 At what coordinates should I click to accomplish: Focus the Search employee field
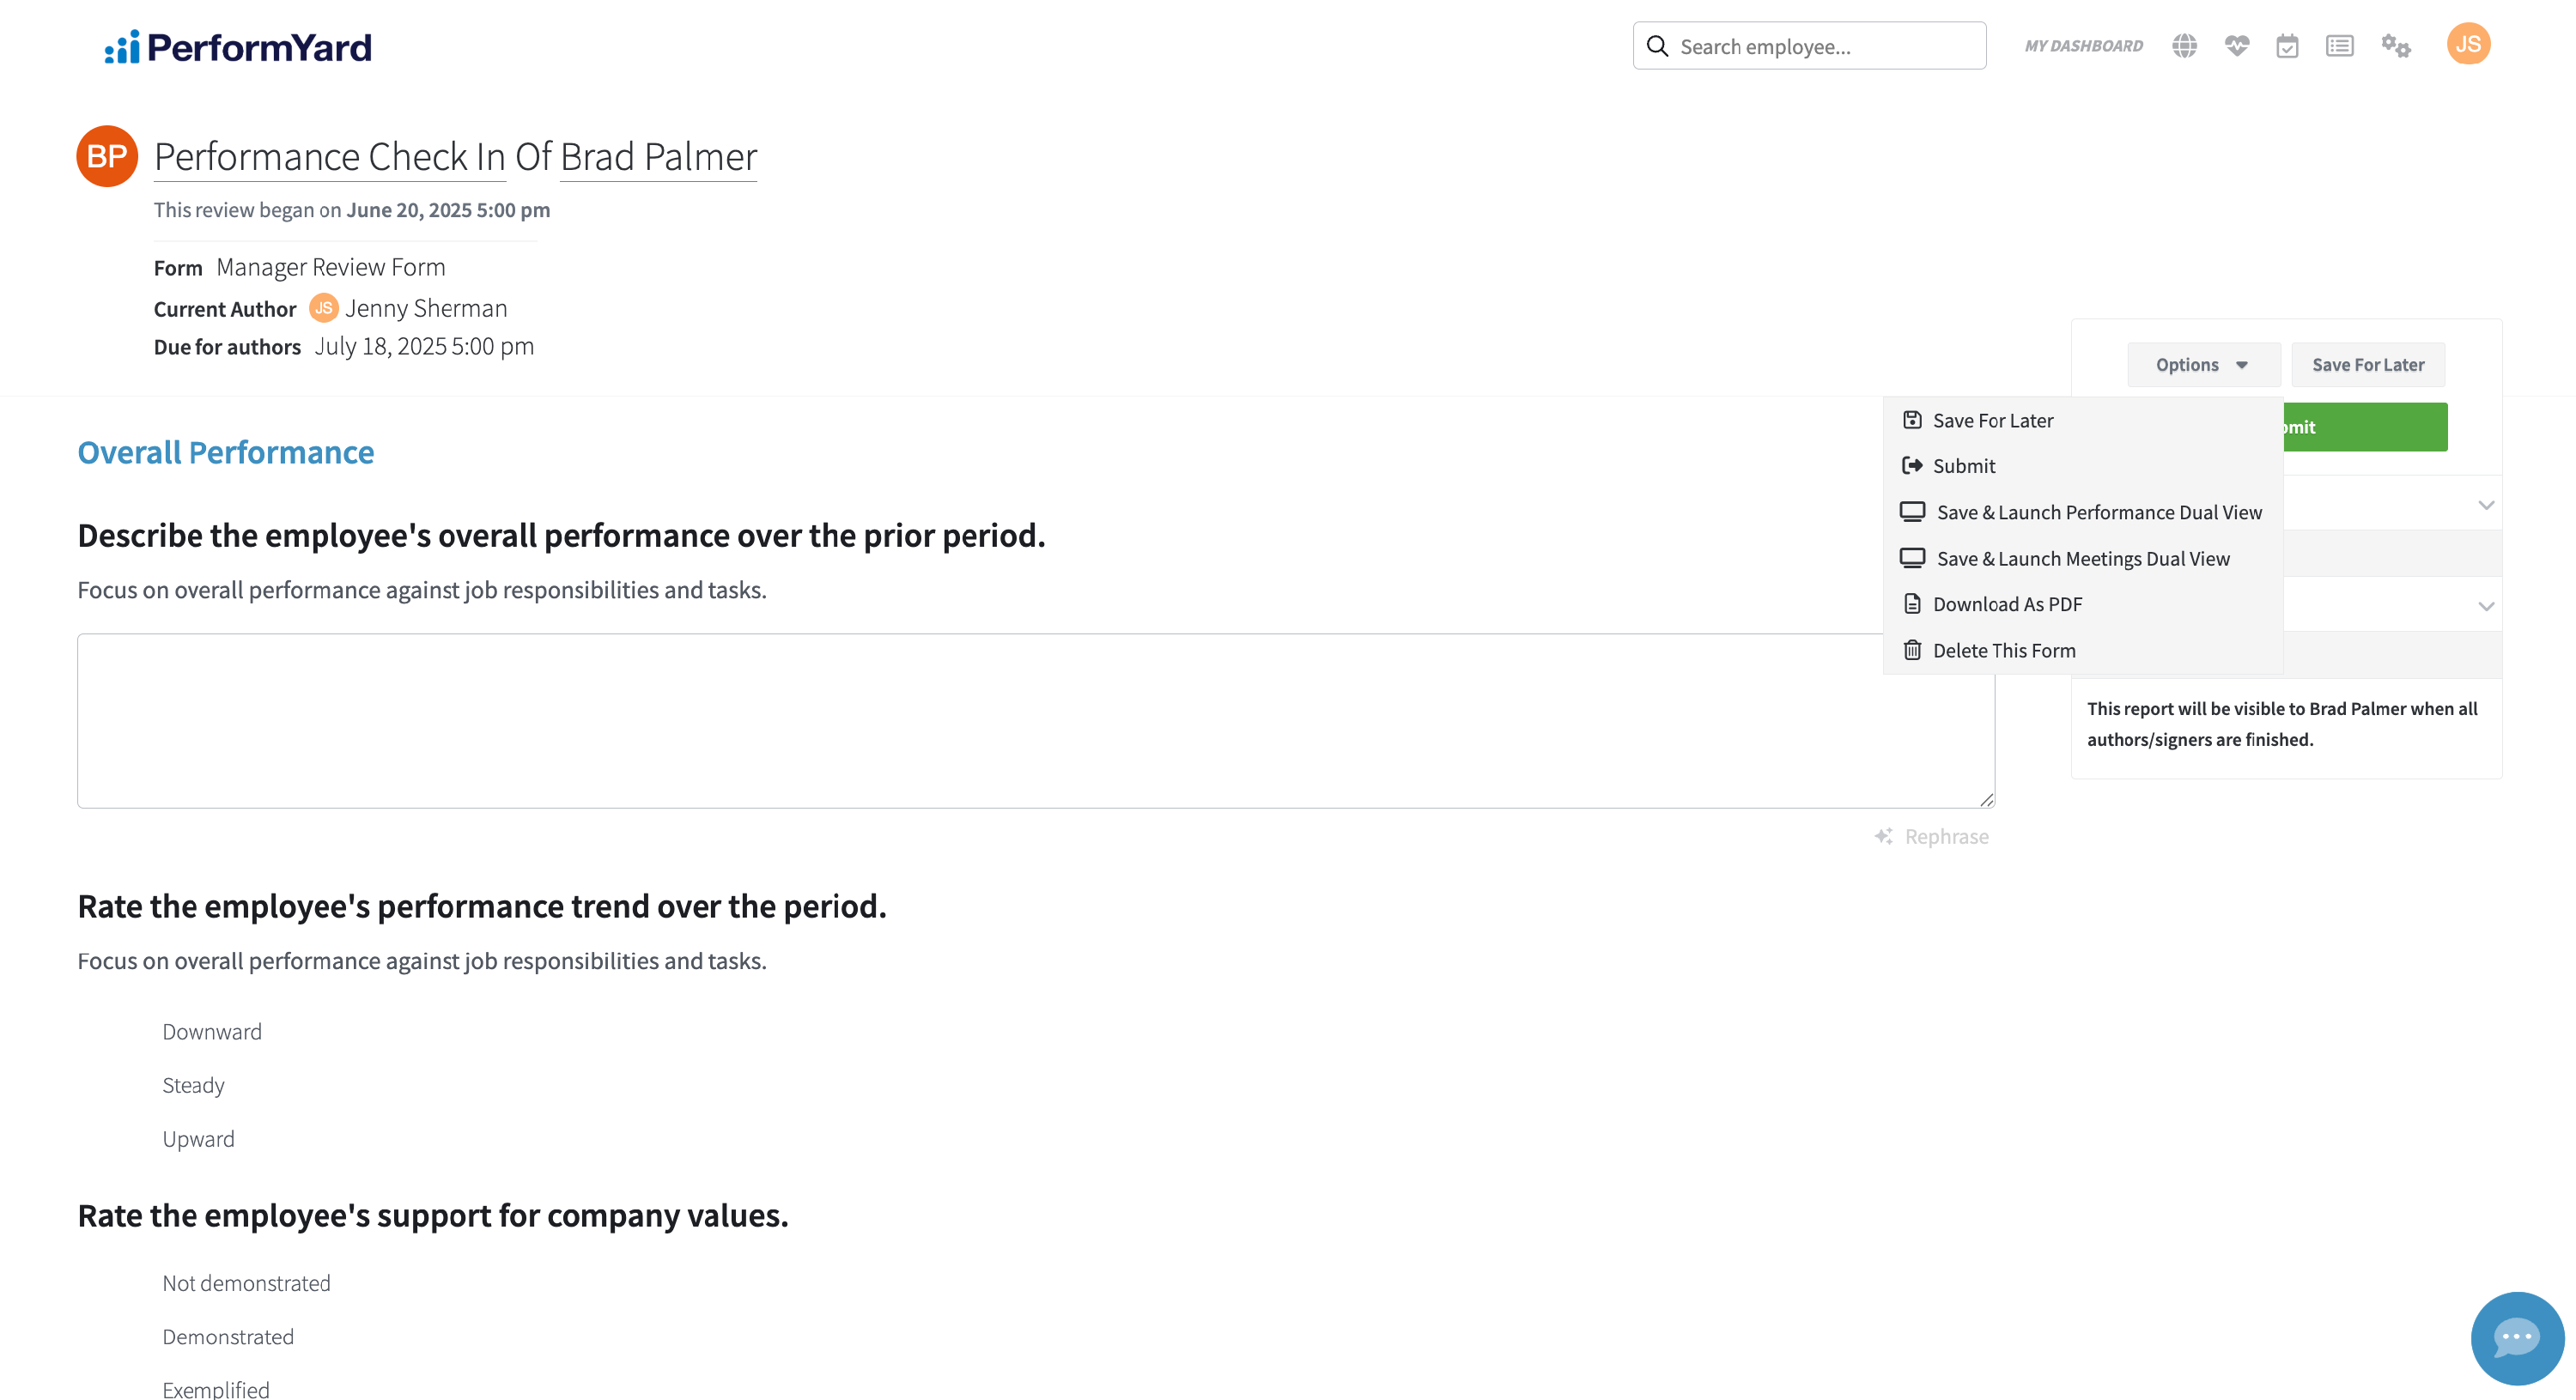click(x=1809, y=46)
